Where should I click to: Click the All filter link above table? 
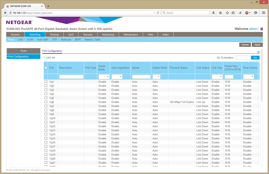point(53,58)
